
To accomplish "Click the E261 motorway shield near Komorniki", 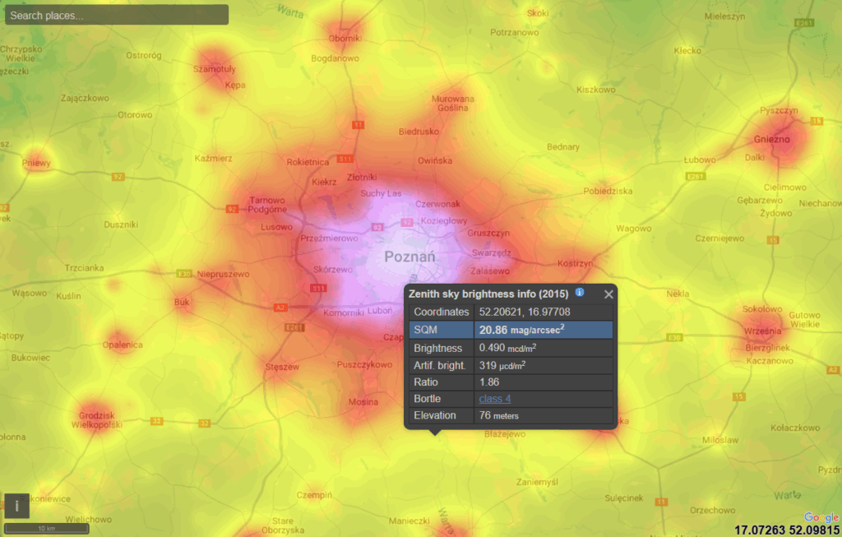I will [x=294, y=326].
